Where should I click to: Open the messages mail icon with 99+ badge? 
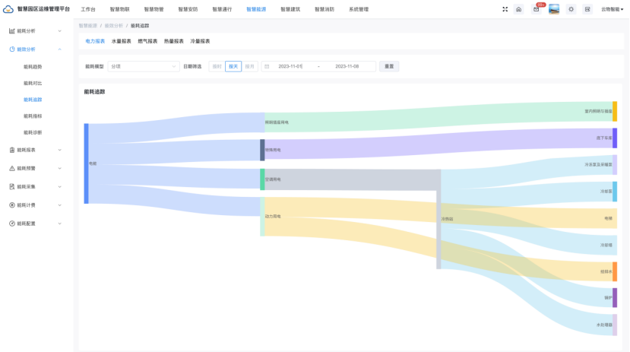(x=536, y=9)
